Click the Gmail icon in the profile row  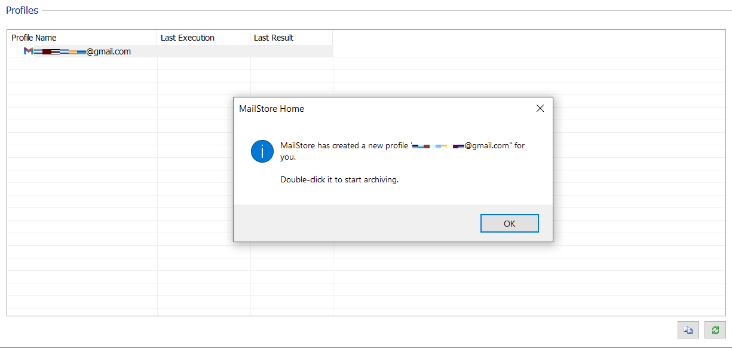point(28,51)
